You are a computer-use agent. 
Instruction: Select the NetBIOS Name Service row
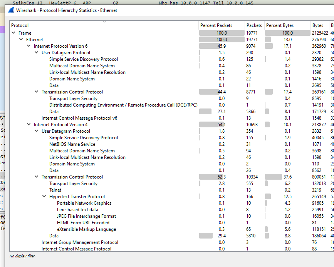(x=72, y=144)
